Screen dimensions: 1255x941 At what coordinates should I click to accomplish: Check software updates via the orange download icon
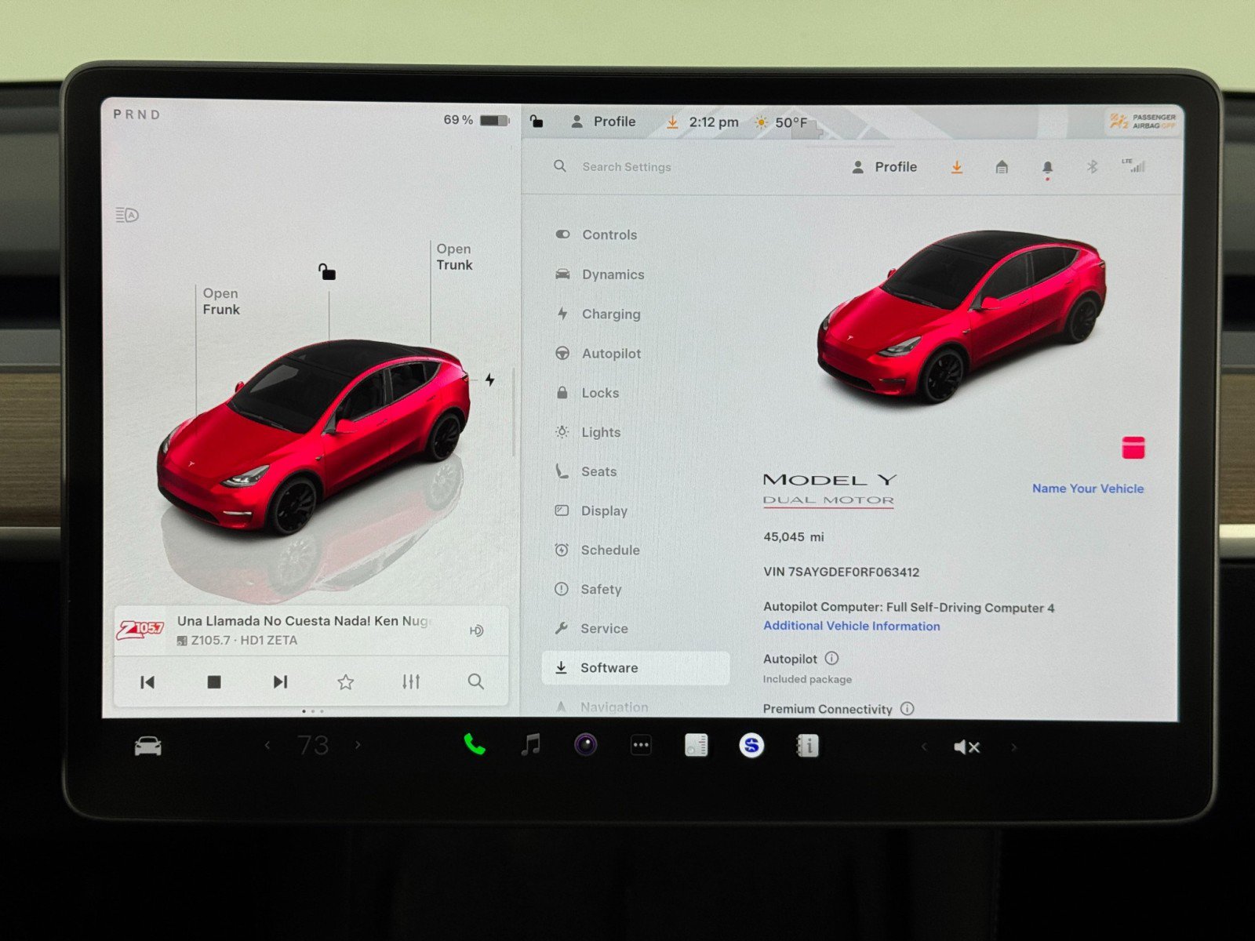click(956, 166)
